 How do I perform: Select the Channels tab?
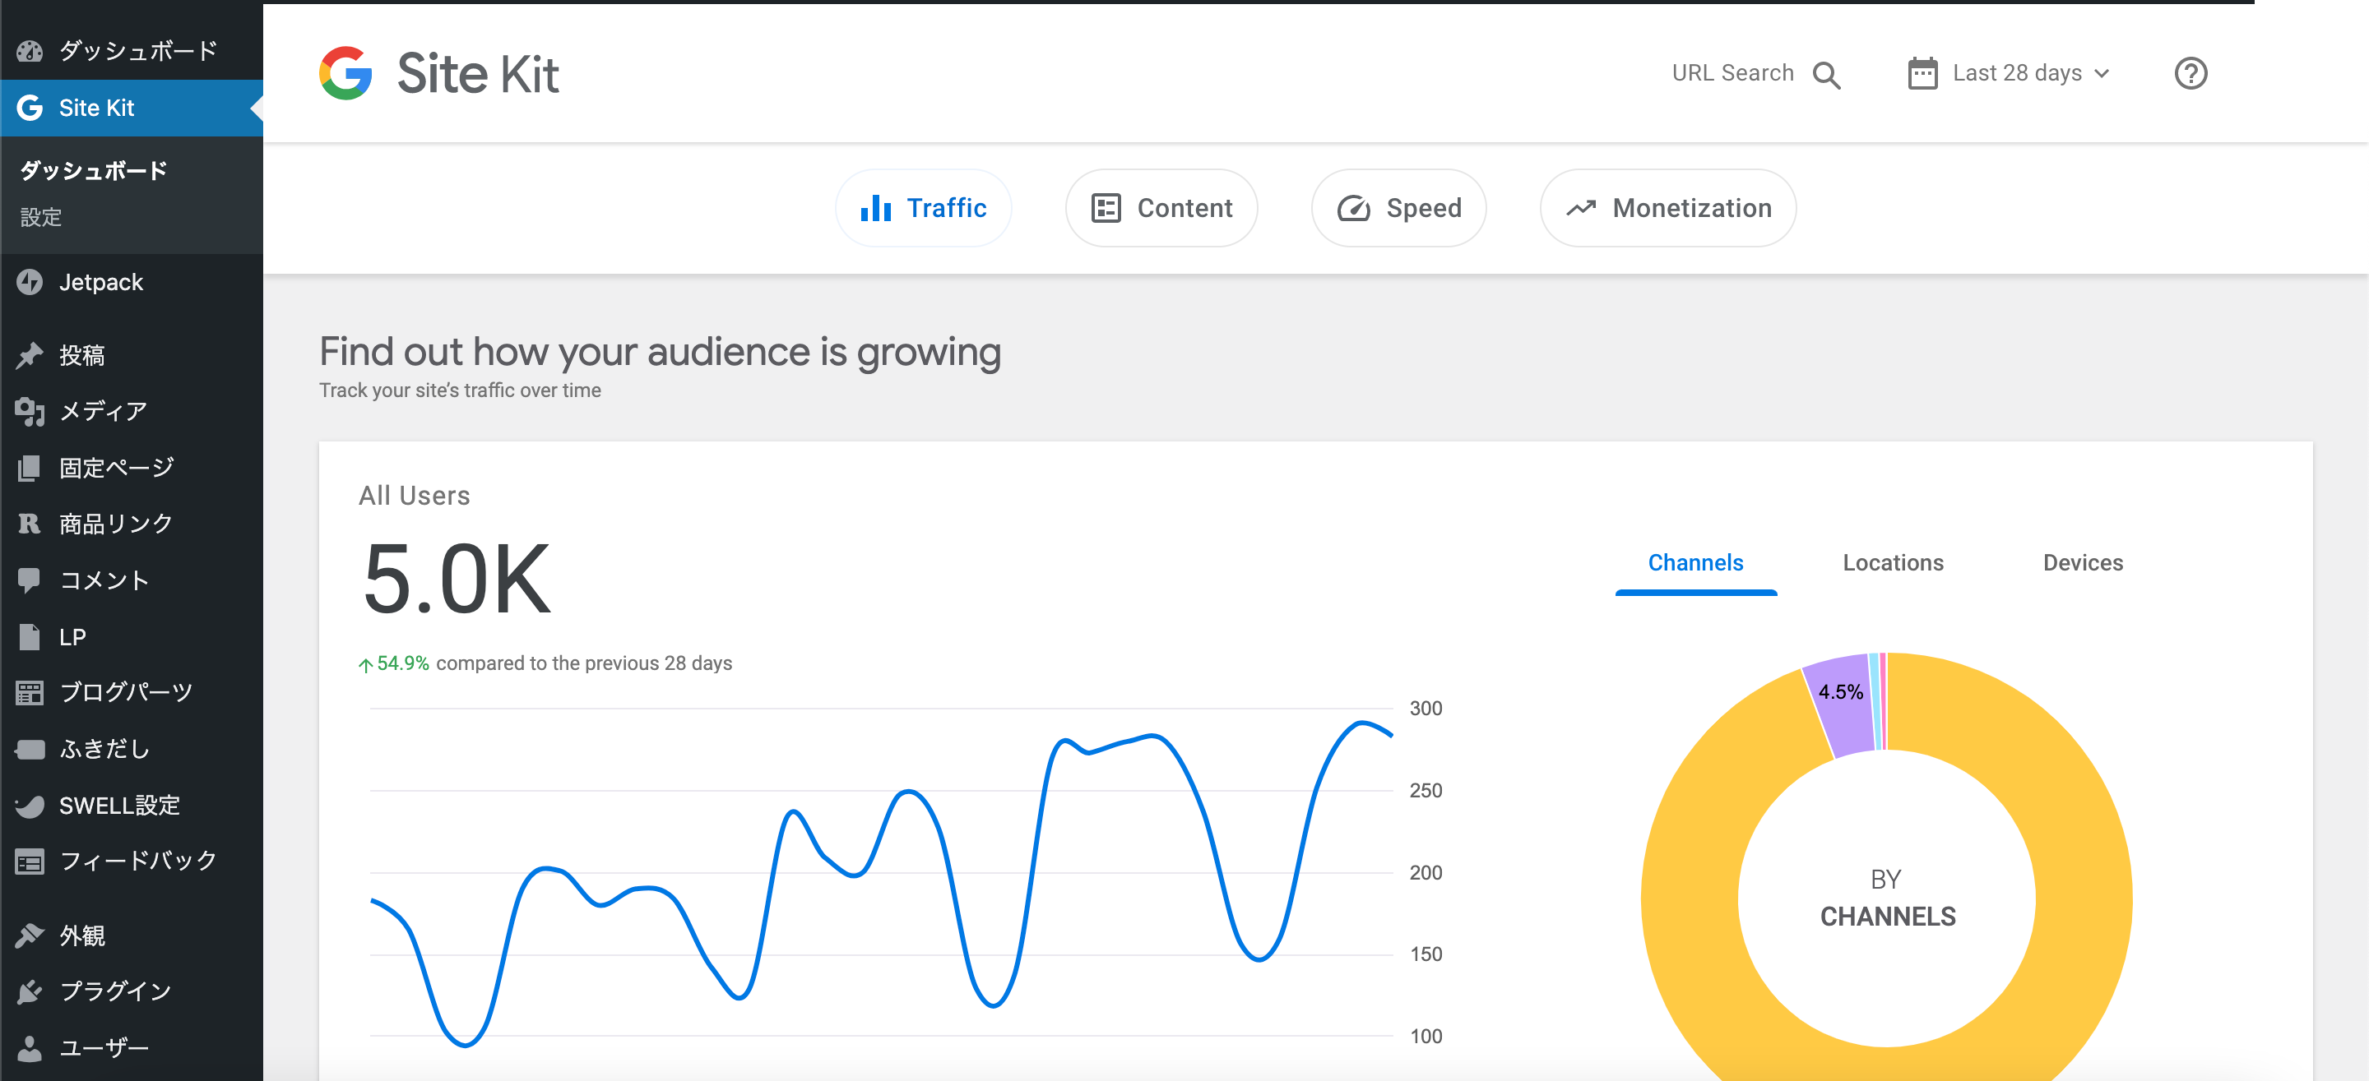tap(1694, 562)
